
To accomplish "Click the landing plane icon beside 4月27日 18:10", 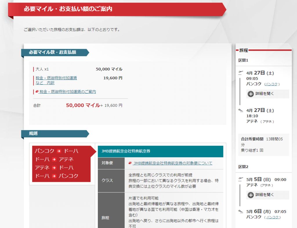I will [240, 110].
